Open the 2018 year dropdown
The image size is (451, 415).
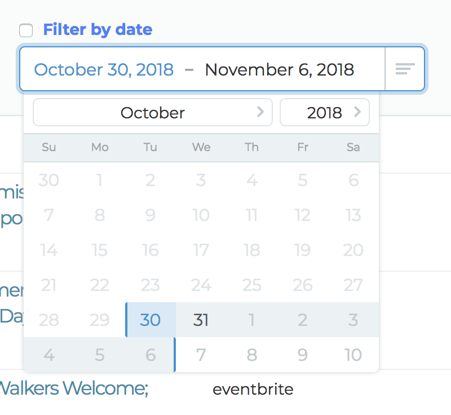coord(325,112)
